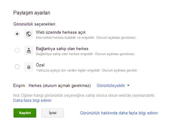Open the 'Daha fazla bilgi edinin' link

point(32,101)
